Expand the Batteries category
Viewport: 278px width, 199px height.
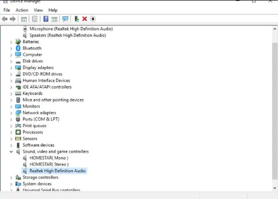tap(12, 42)
